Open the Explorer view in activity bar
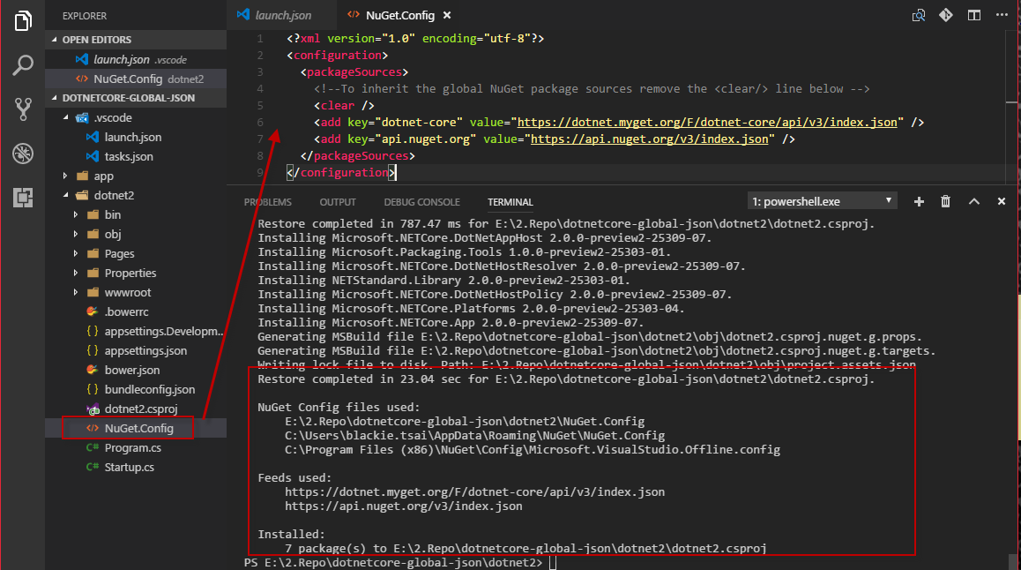 [23, 21]
